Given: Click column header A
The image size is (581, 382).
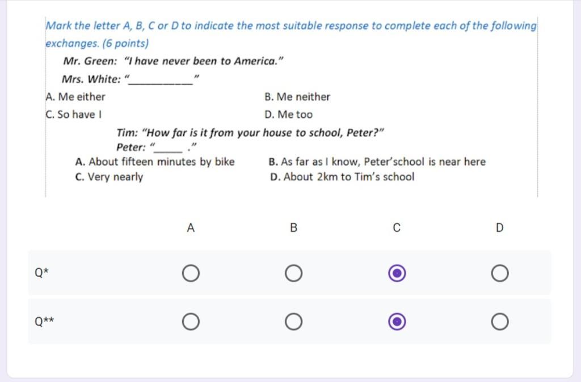Looking at the screenshot, I should (191, 228).
